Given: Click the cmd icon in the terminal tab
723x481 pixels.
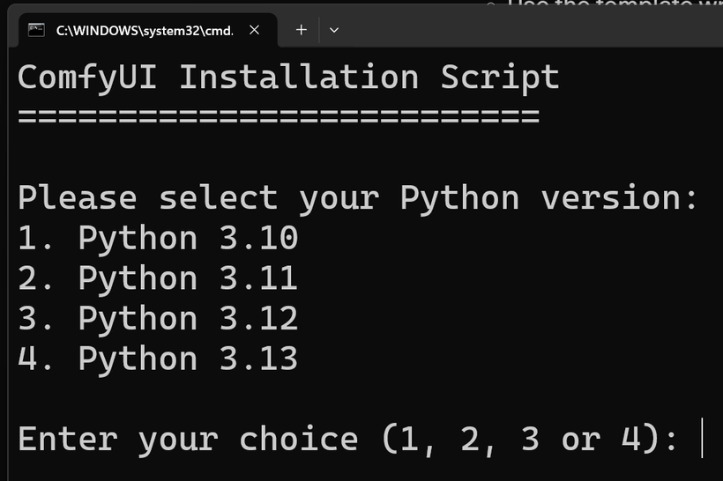Looking at the screenshot, I should click(36, 30).
